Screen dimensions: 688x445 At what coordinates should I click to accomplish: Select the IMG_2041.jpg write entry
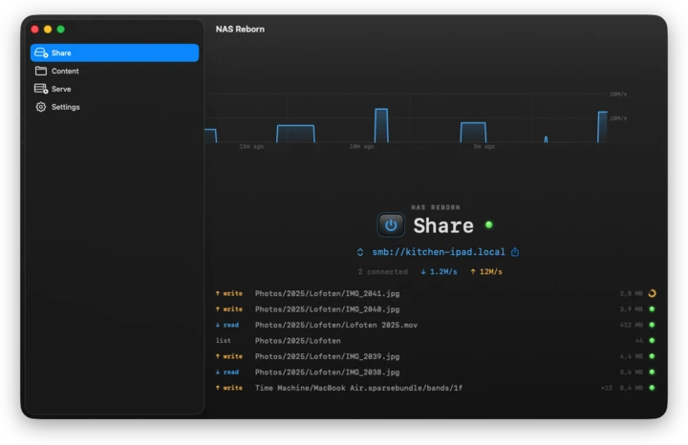tap(436, 293)
